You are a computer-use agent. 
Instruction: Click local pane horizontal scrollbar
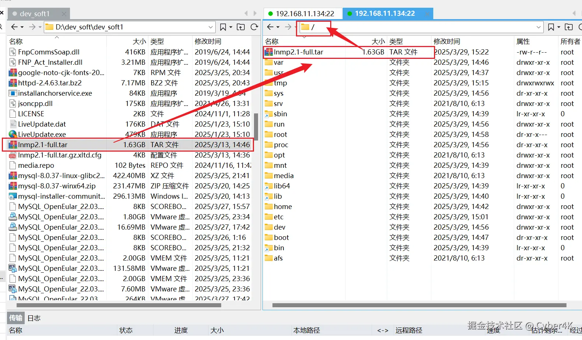119,305
